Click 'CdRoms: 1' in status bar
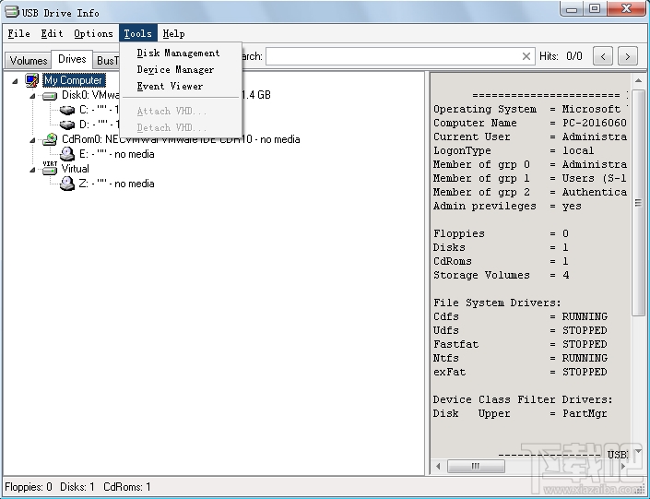 [127, 487]
